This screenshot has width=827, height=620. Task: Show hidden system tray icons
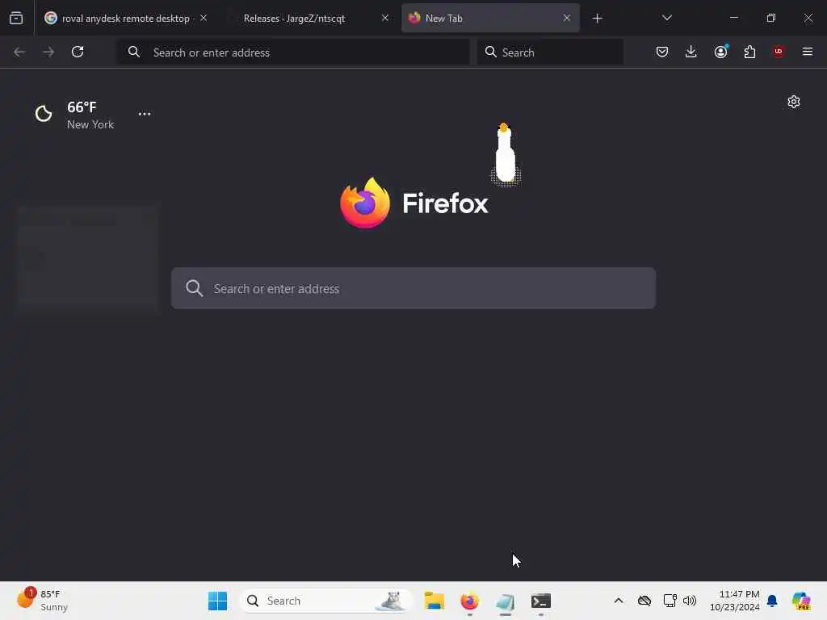619,601
